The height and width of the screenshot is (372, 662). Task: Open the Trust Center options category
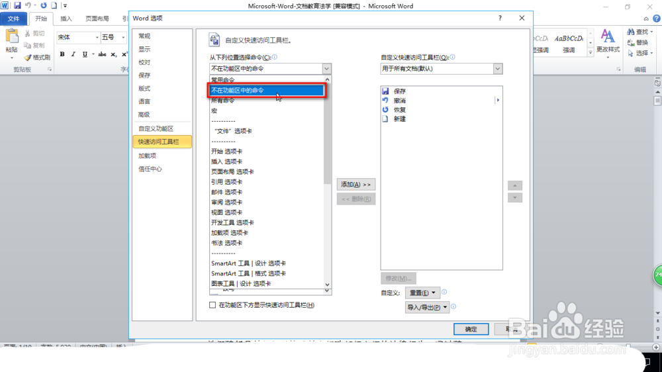162,169
